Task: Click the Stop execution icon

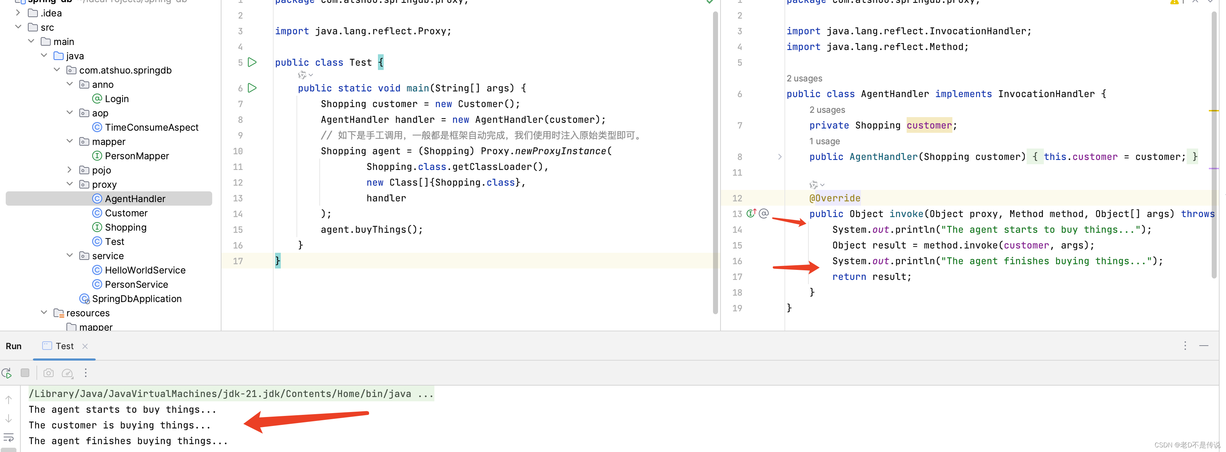Action: tap(24, 373)
